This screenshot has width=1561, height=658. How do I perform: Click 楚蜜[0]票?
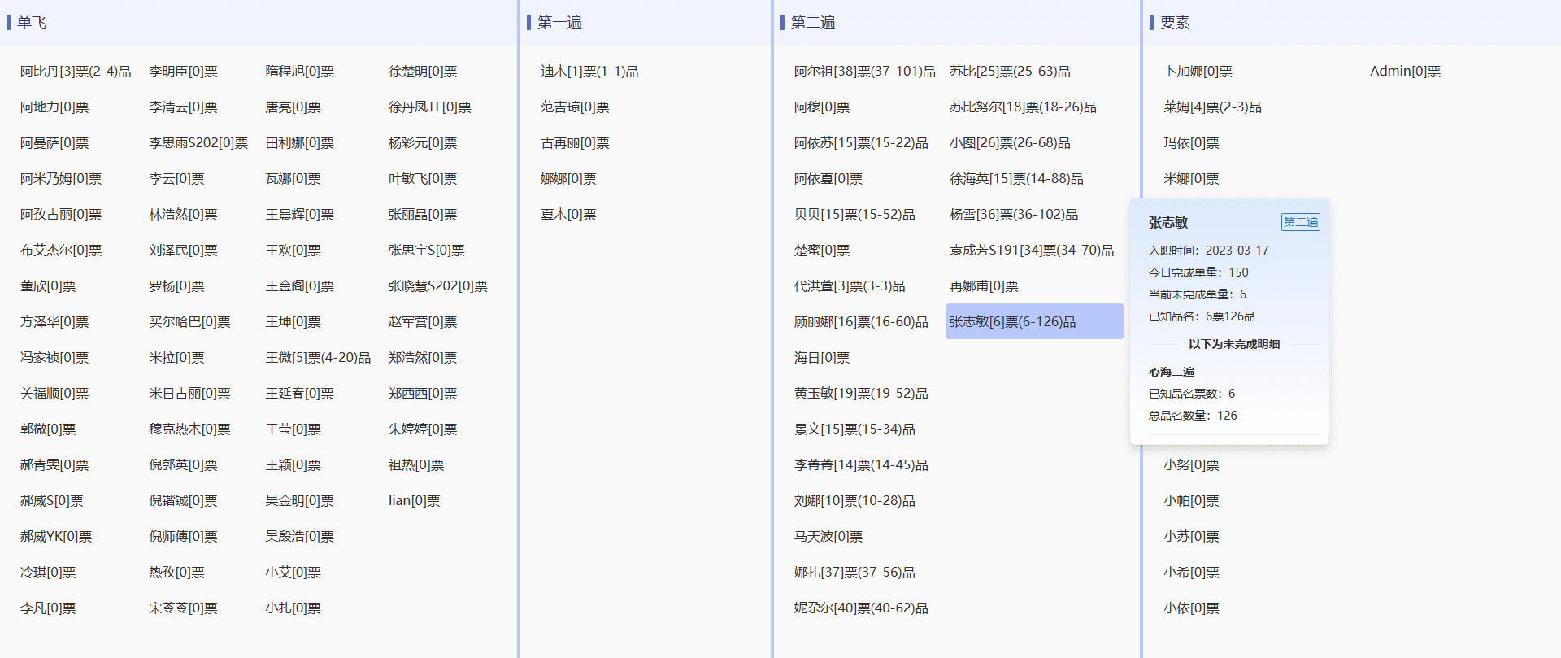coord(822,251)
